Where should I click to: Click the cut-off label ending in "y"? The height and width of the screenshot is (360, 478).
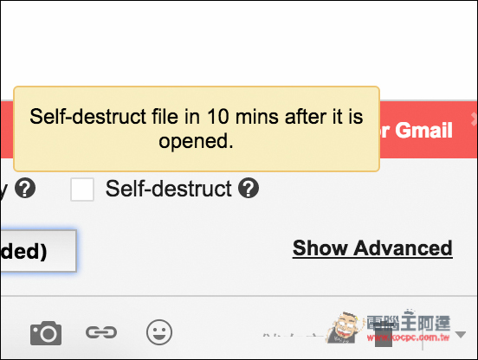(3, 190)
